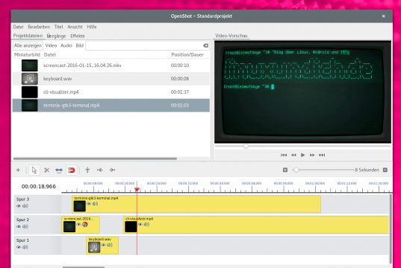Clear the file search filter

click(205, 45)
